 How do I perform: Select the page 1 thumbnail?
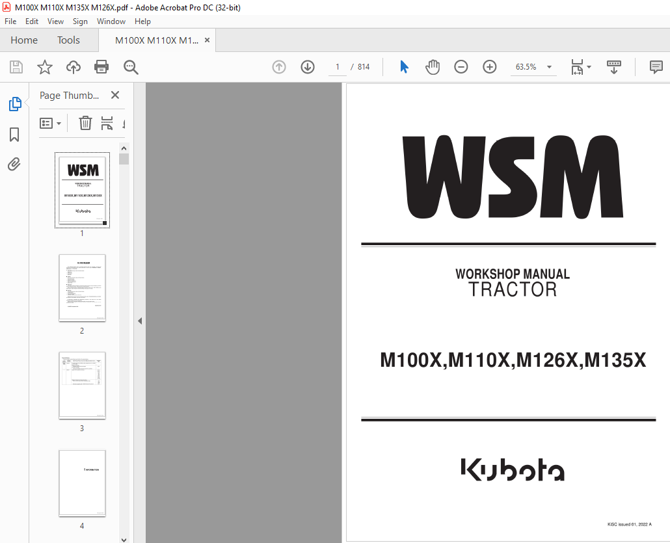click(x=82, y=190)
